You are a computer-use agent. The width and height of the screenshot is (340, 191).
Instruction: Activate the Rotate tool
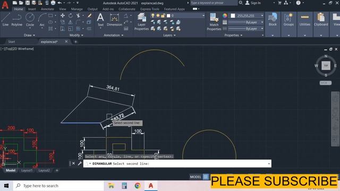71,15
